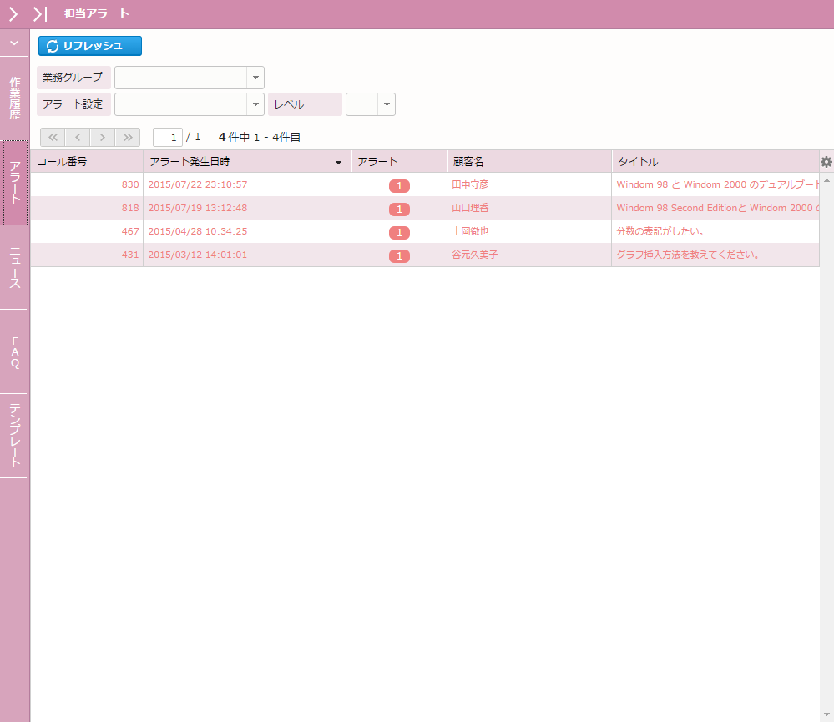Click the grid settings gear icon
Viewport: 834px width, 722px height.
(x=826, y=162)
